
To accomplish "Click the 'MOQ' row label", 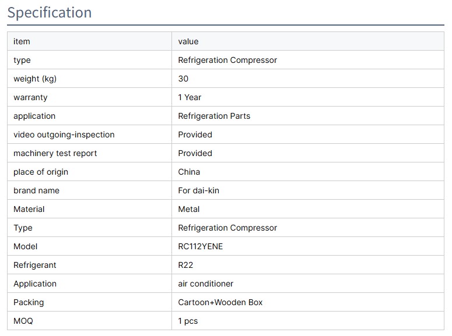I will click(23, 321).
